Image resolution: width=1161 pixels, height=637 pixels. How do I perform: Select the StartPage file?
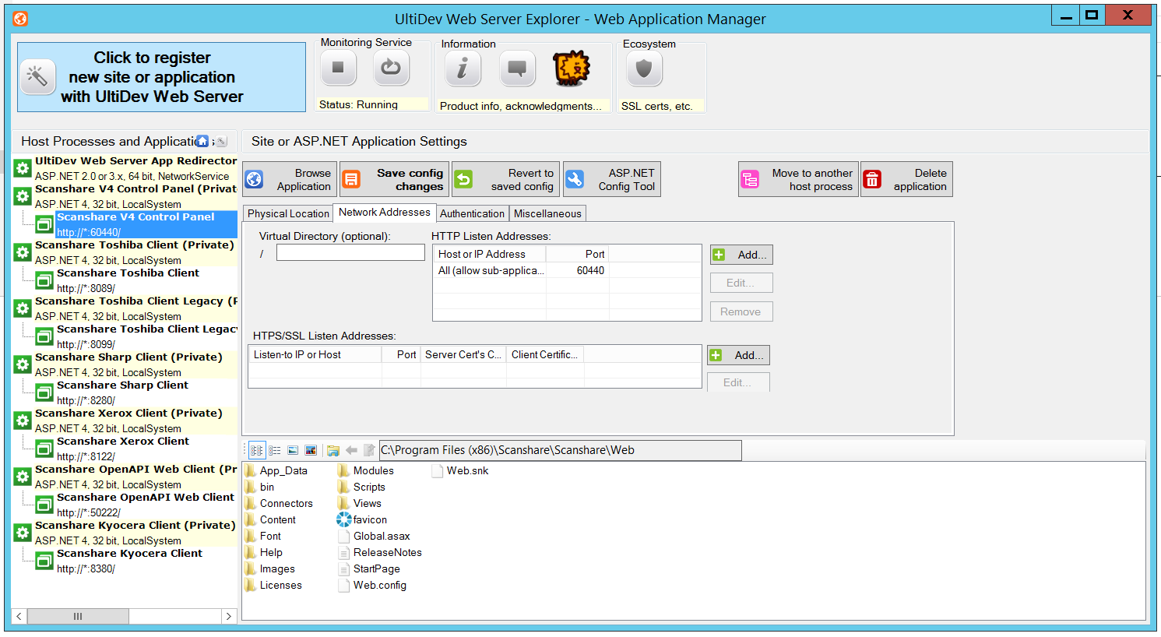369,568
